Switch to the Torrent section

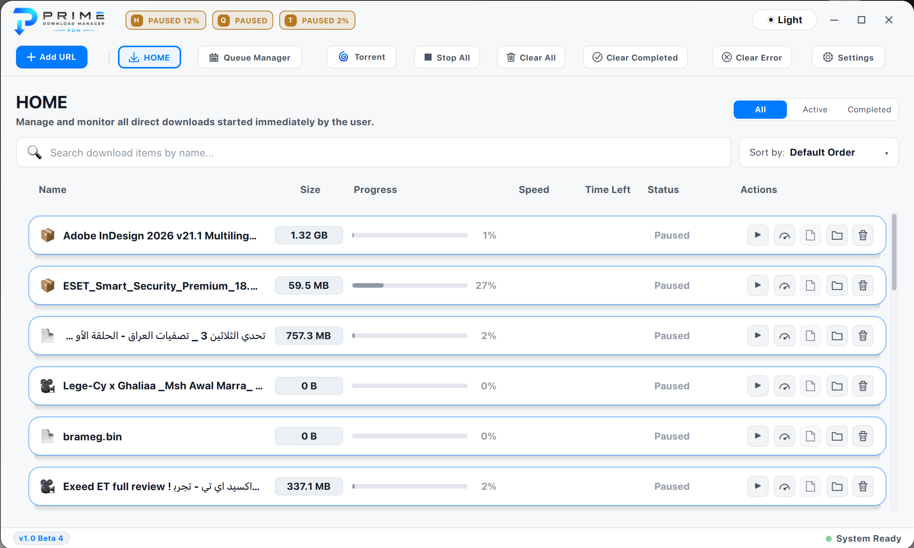[361, 57]
